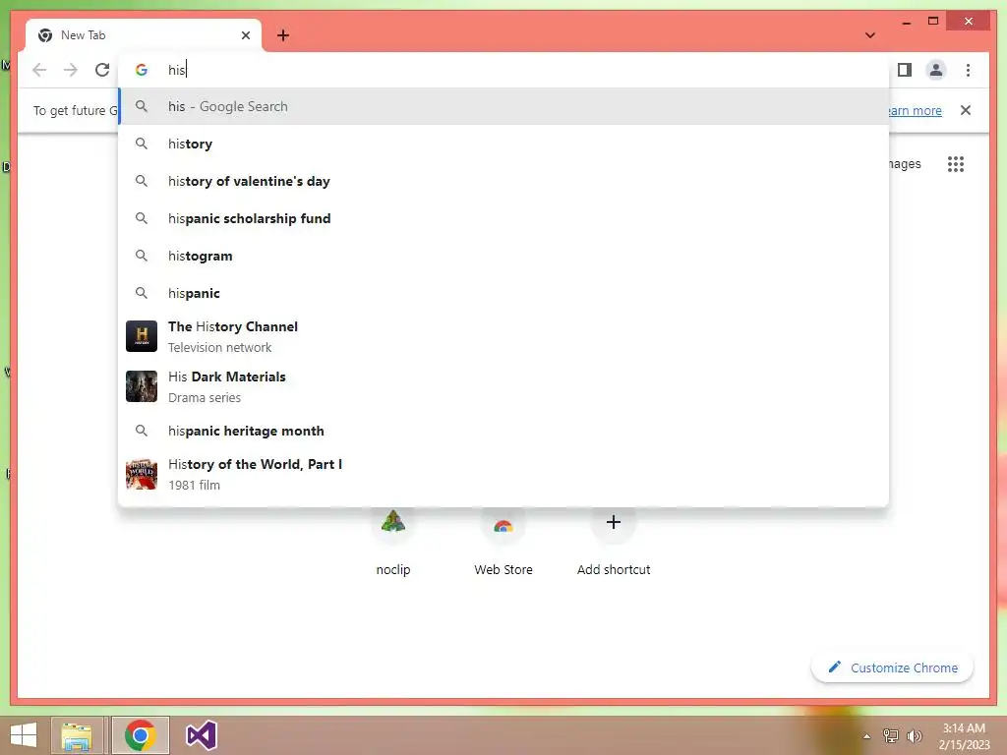Select the 'history' suggestion
Screen dimensions: 1007x755
(504, 144)
